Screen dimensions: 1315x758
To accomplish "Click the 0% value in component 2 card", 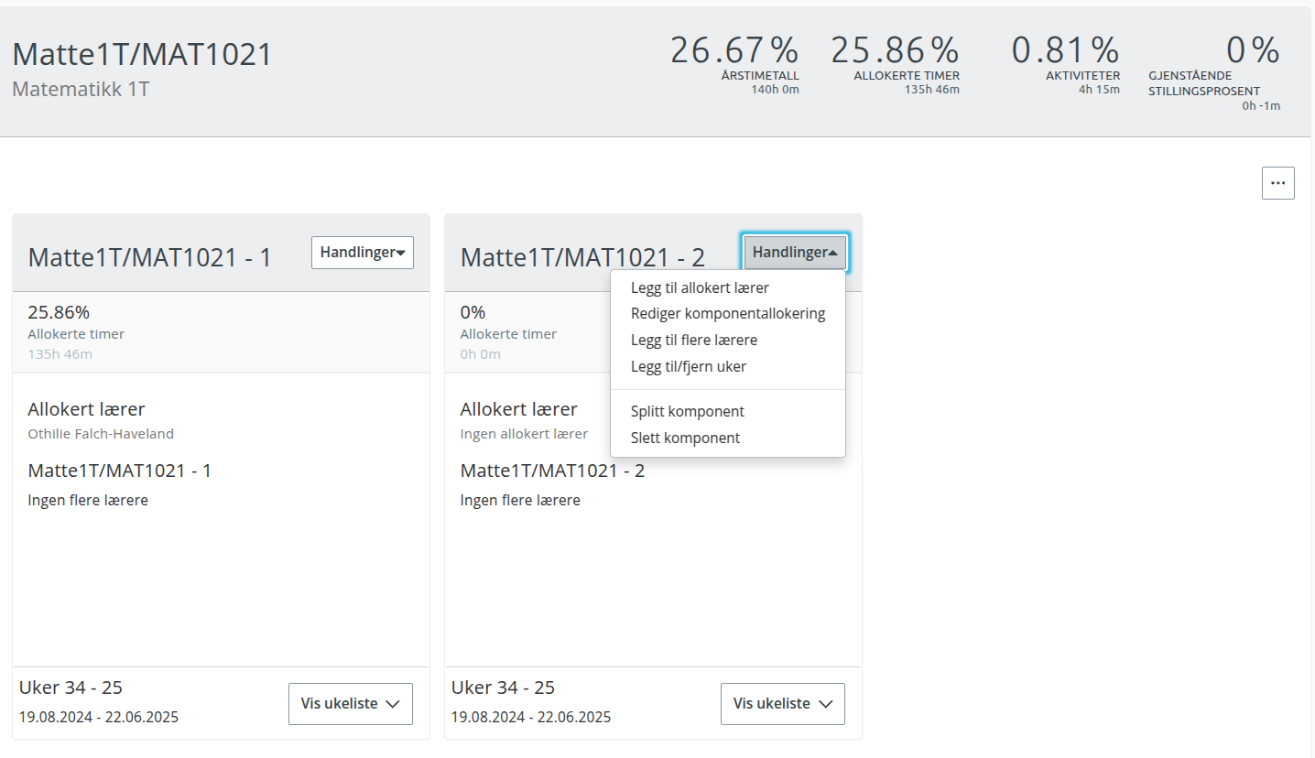I will coord(473,312).
